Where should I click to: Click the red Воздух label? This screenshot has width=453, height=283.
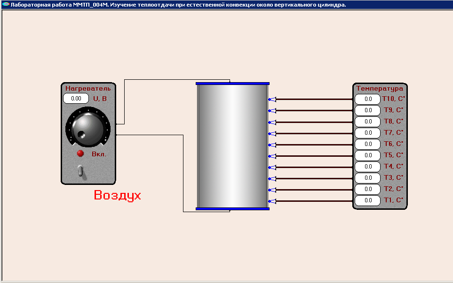117,195
